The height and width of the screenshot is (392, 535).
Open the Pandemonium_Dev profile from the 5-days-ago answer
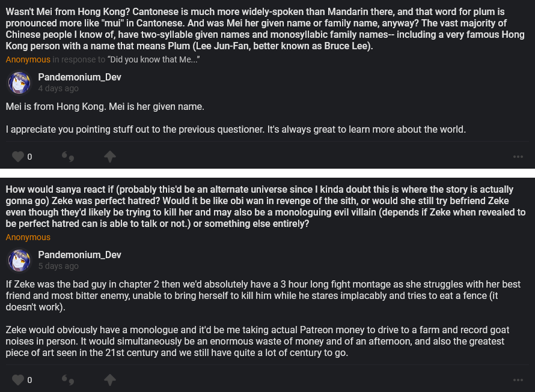[79, 255]
